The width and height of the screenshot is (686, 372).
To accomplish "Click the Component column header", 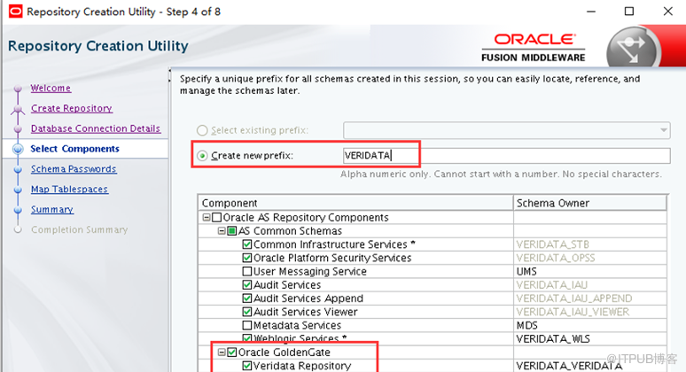I will 355,203.
